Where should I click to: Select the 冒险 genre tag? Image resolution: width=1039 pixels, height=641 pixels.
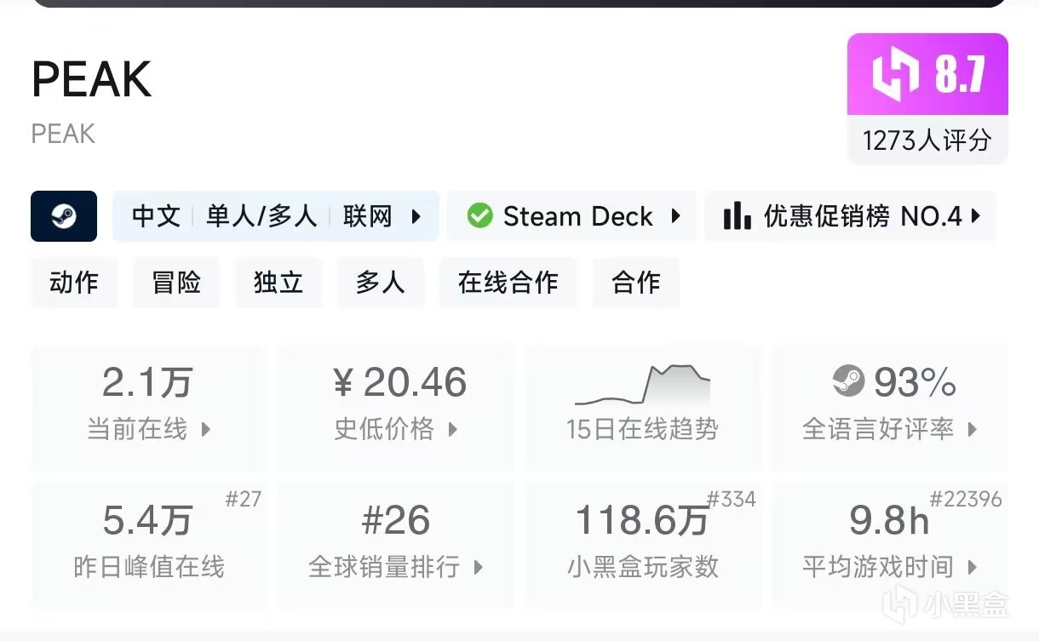[176, 283]
